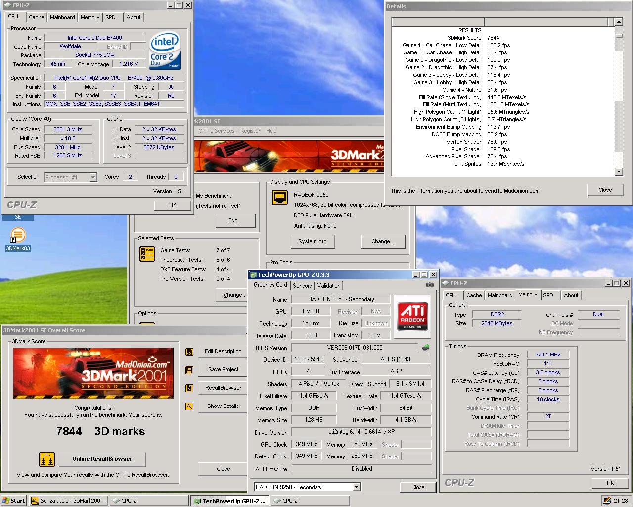Activate TechPowerUp GPU-Z taskbar button
The image size is (633, 507).
click(229, 501)
